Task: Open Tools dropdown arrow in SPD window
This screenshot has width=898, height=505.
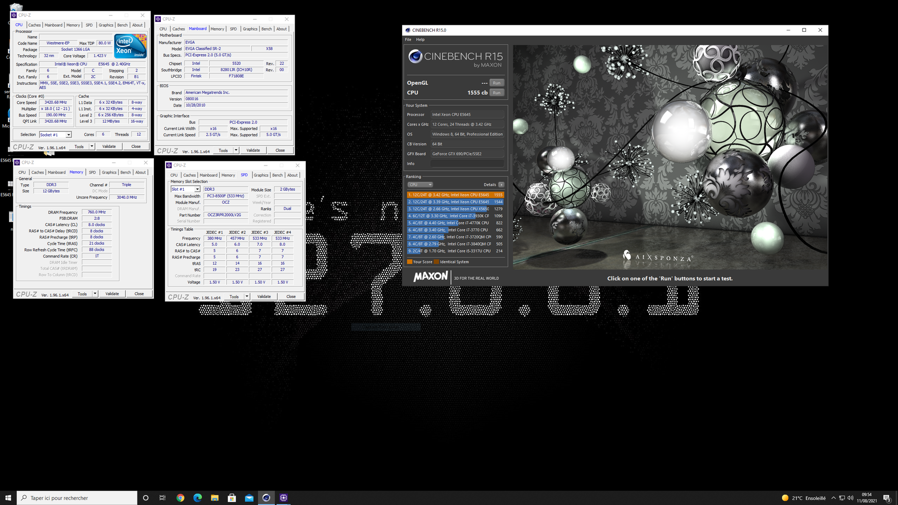Action: (x=246, y=296)
